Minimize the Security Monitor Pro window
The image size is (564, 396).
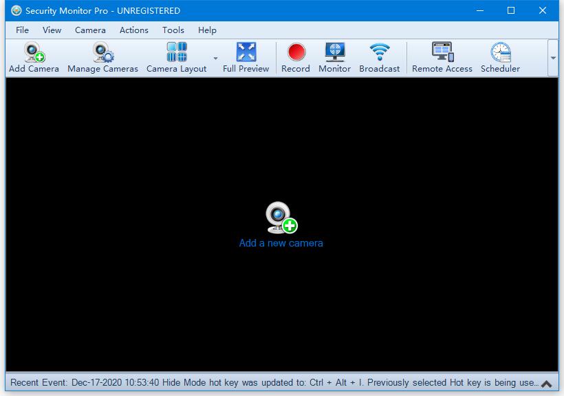(480, 10)
